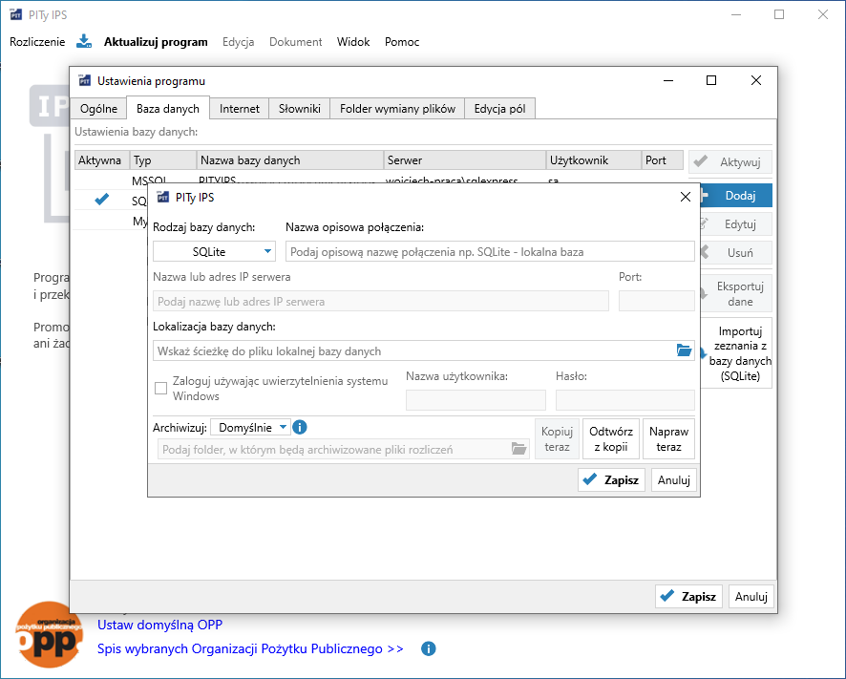The image size is (846, 679).
Task: Click folder icon in database location field
Action: 684,350
